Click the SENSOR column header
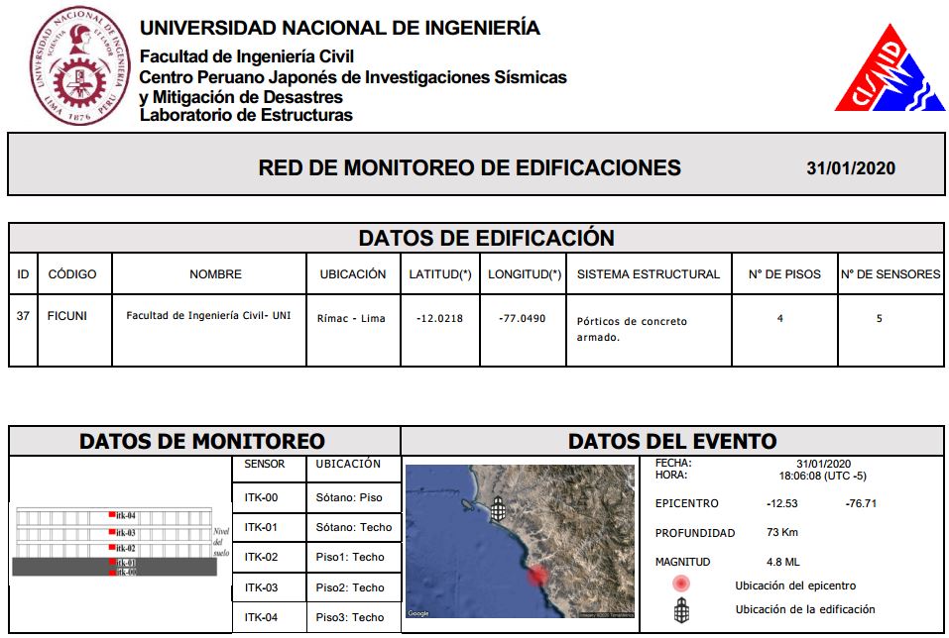 click(265, 464)
